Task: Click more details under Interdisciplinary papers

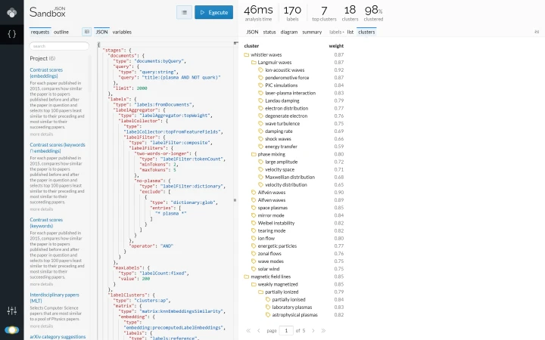Action: point(42,326)
